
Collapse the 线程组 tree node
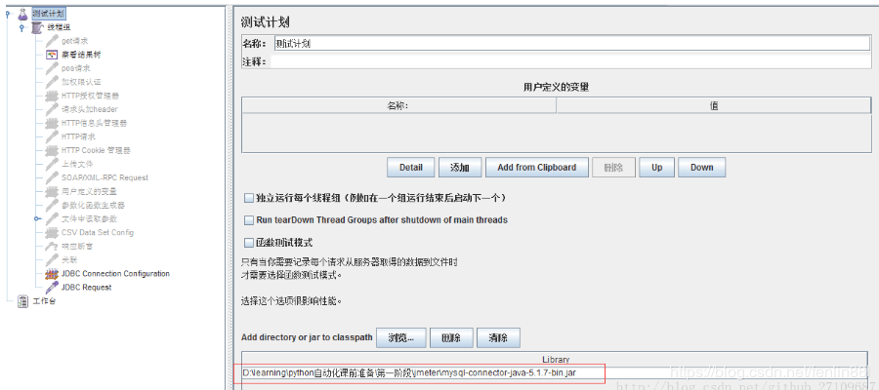[21, 28]
